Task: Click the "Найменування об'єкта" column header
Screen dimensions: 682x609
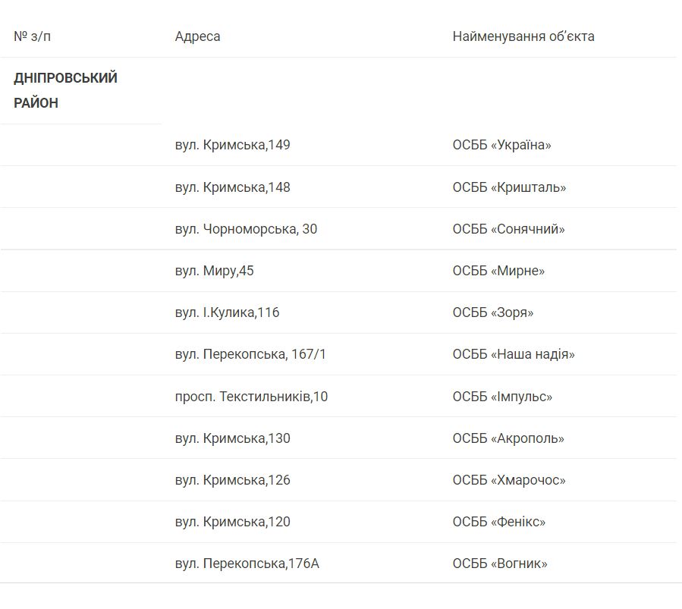Action: click(x=523, y=36)
